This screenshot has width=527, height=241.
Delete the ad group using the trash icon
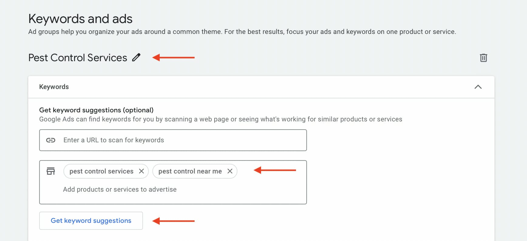483,57
